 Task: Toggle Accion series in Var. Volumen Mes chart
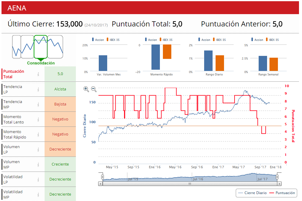click(98, 40)
